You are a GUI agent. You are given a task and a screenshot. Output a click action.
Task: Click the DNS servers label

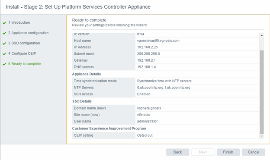coord(84,67)
